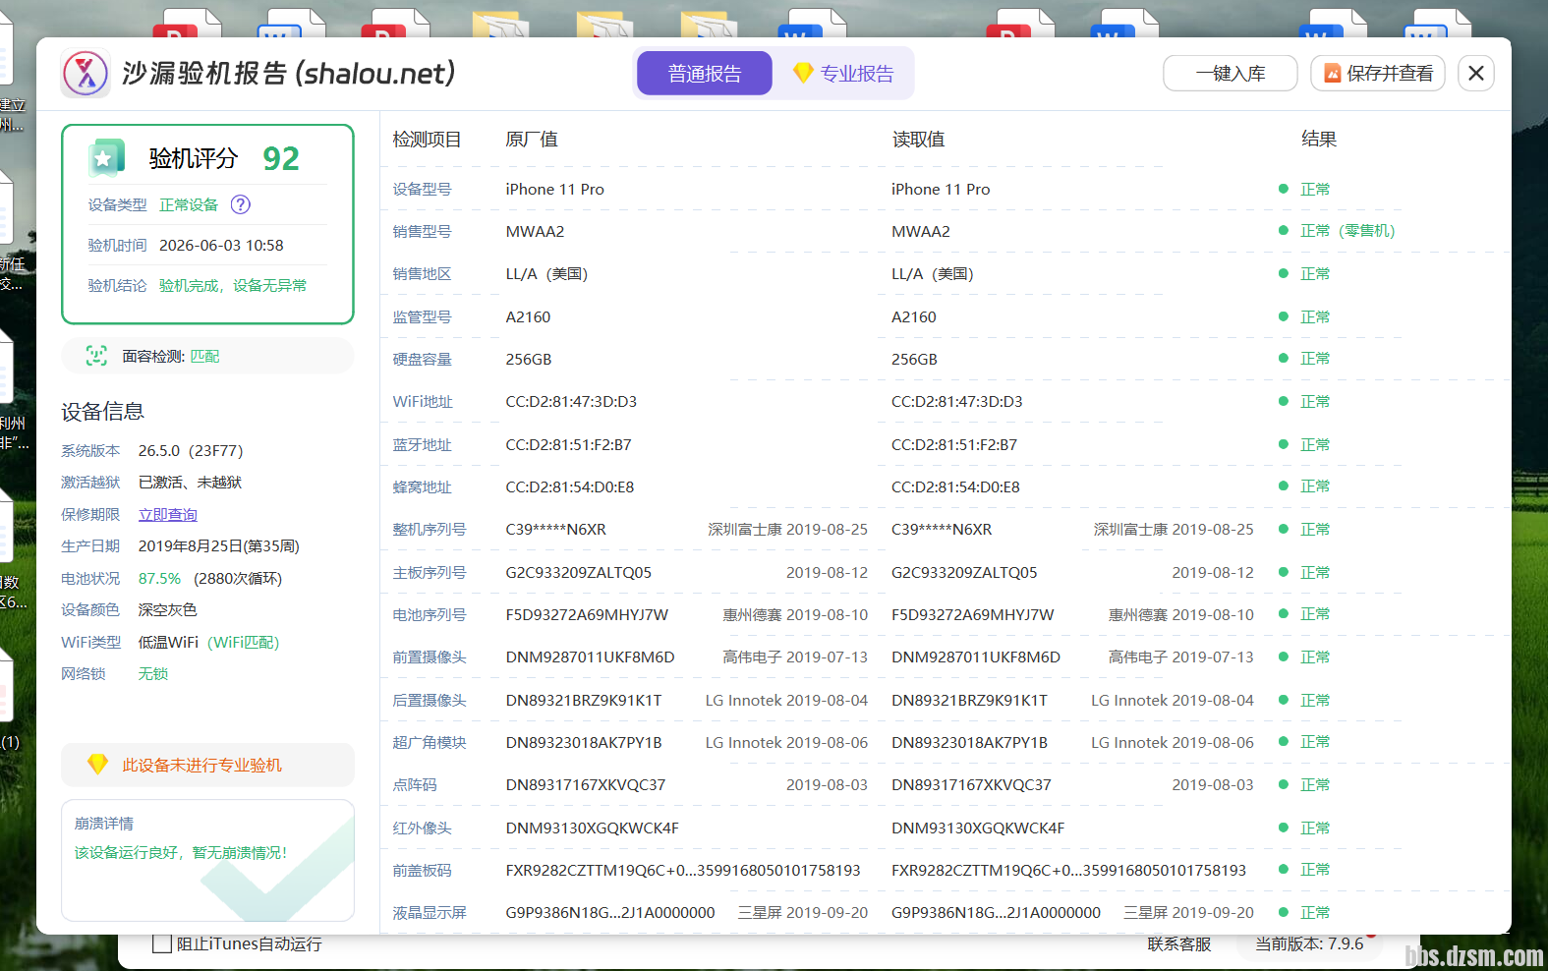Click the system version 26.5.0 (23F77)
1548x971 pixels.
(x=191, y=450)
